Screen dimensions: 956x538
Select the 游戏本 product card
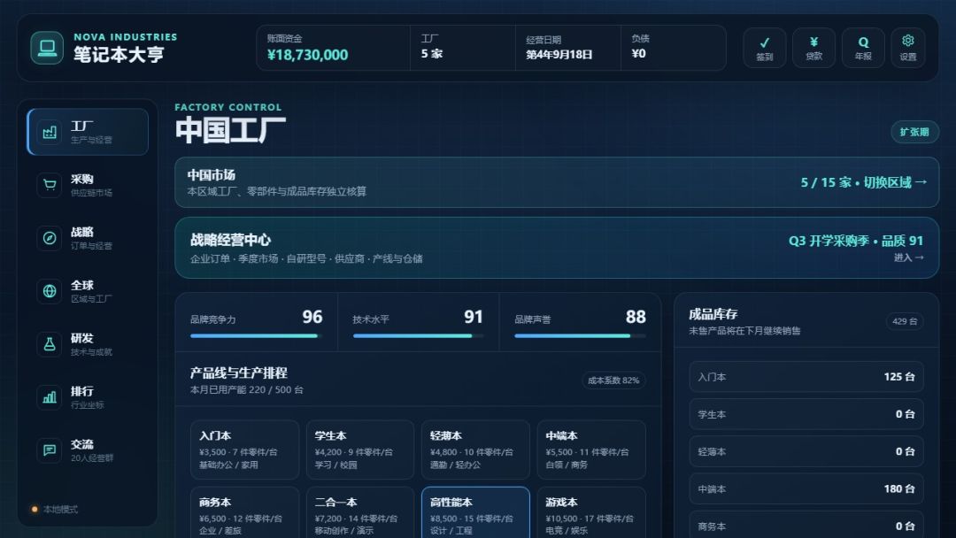click(591, 512)
